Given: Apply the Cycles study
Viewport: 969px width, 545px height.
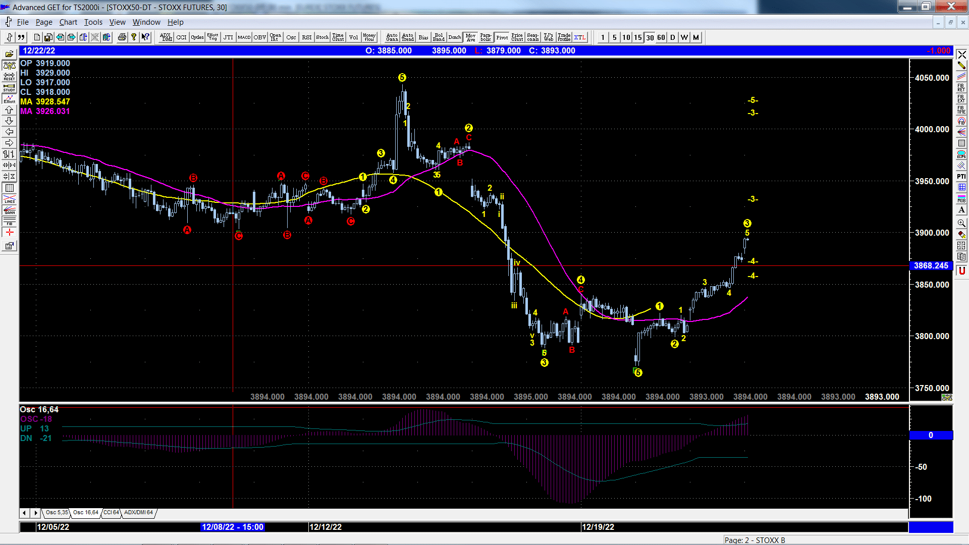Looking at the screenshot, I should (x=197, y=37).
